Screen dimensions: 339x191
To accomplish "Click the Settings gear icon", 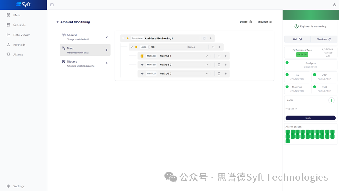I will (x=8, y=186).
